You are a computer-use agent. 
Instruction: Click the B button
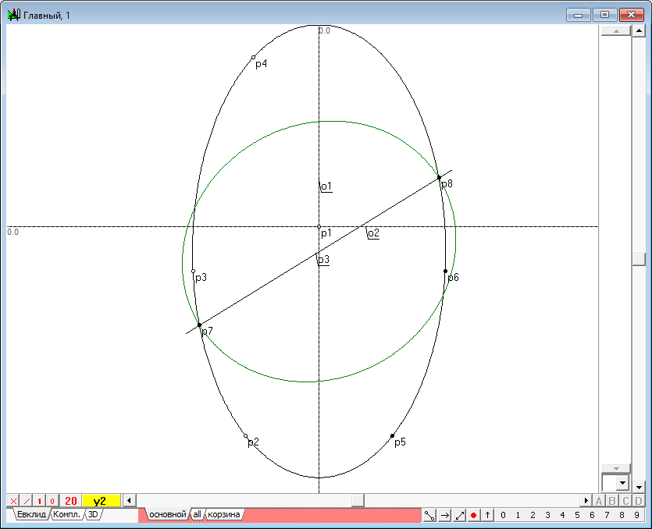(612, 501)
